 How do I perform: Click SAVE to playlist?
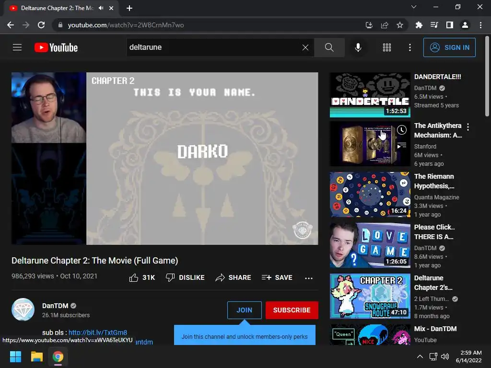click(x=277, y=277)
